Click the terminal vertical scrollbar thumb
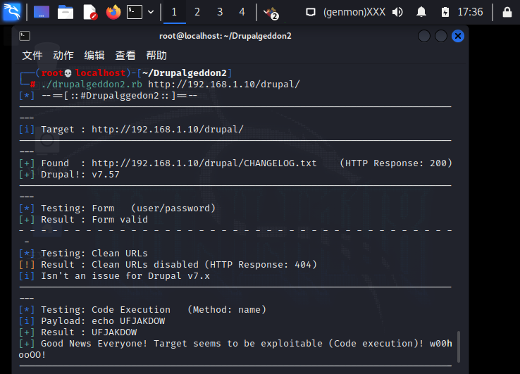The image size is (520, 374). coord(459,347)
